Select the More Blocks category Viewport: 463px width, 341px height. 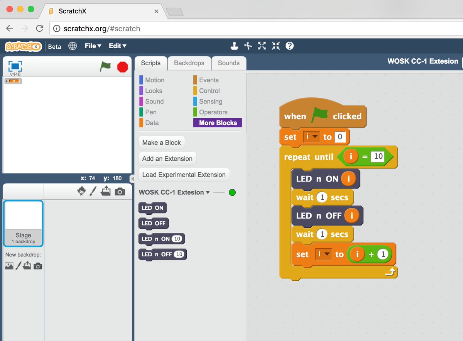tap(218, 123)
